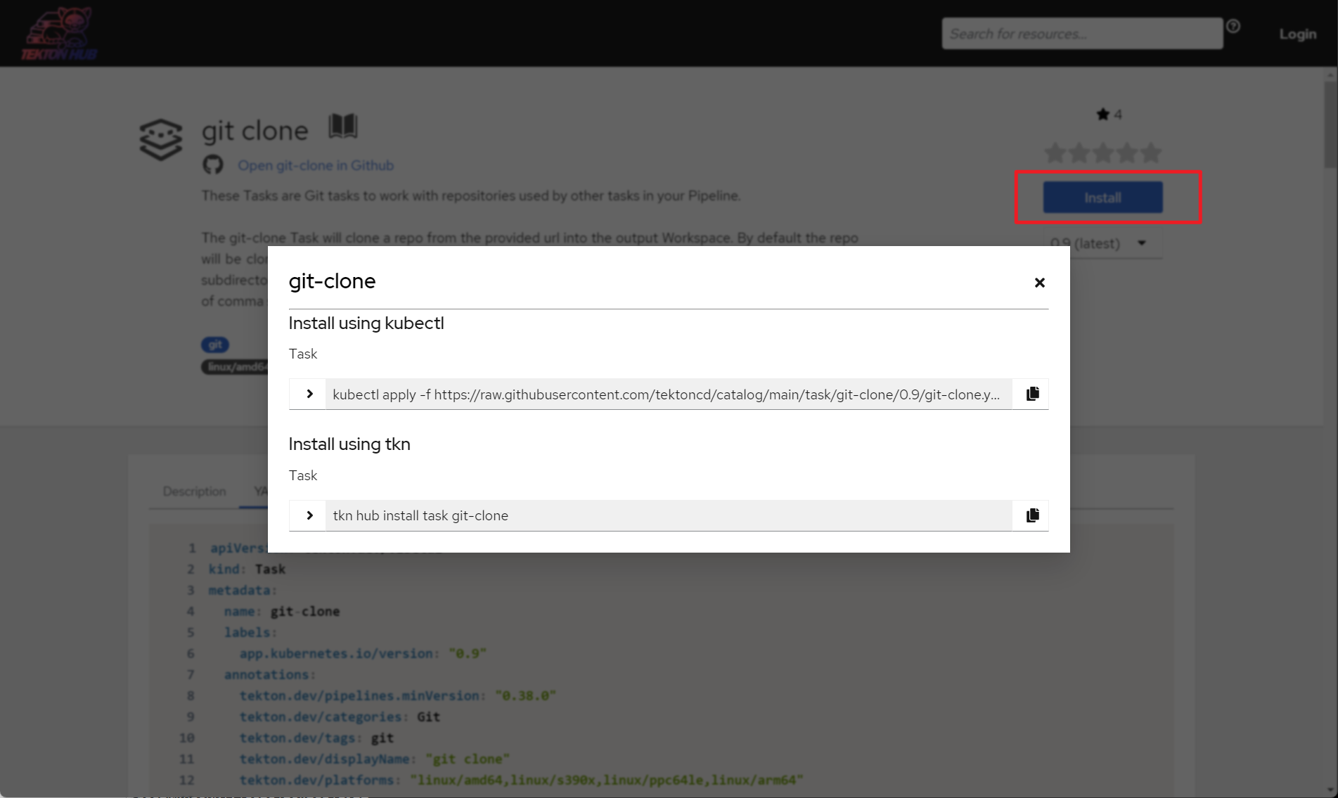The width and height of the screenshot is (1338, 798).
Task: Select the tkn hub install task git-clone text
Action: pyautogui.click(x=420, y=515)
